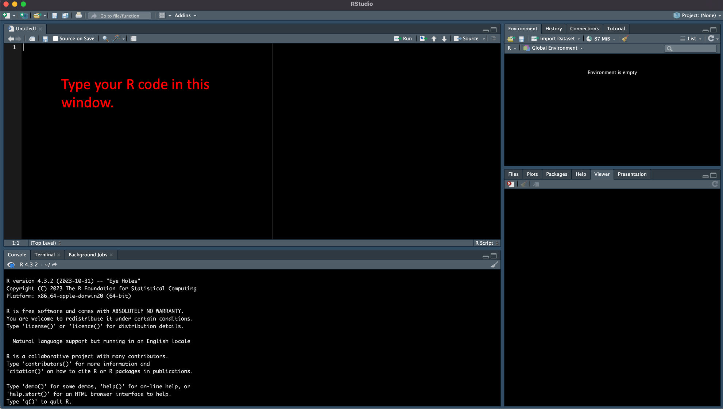Switch to the Terminal tab
The image size is (723, 409).
point(45,255)
